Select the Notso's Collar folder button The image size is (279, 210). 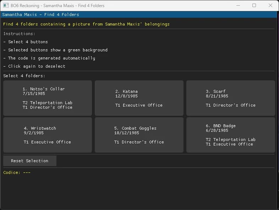[48, 98]
